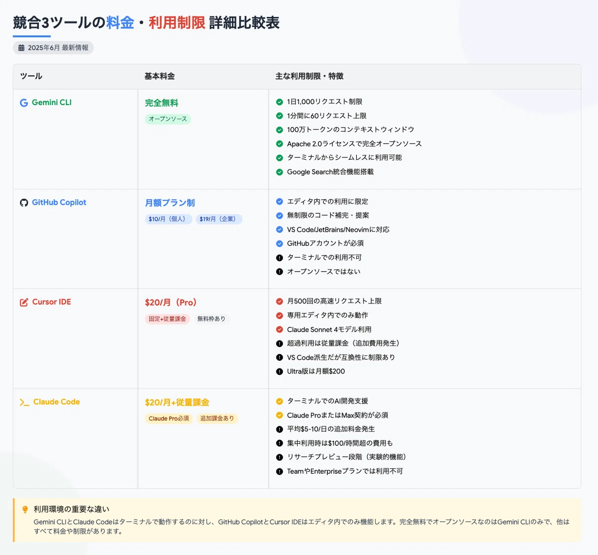Click red check icon beside 月500回の高速リクエスト上限
This screenshot has height=555, width=598.
[x=280, y=301]
